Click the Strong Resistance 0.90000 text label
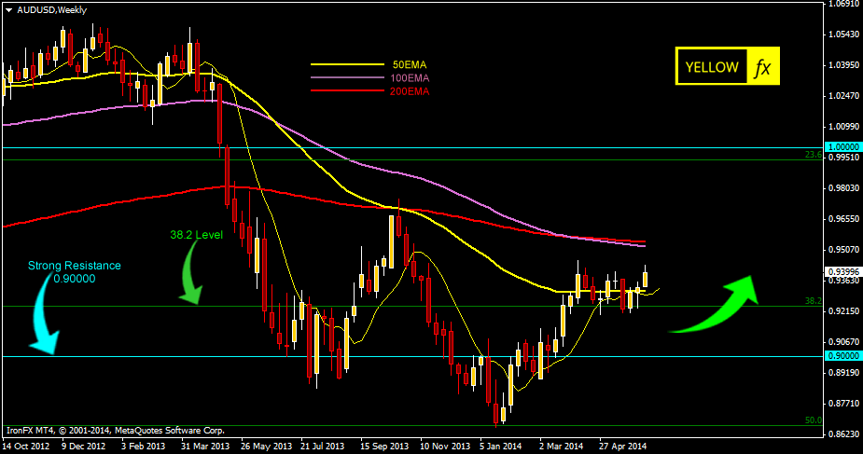The height and width of the screenshot is (454, 863). [74, 271]
